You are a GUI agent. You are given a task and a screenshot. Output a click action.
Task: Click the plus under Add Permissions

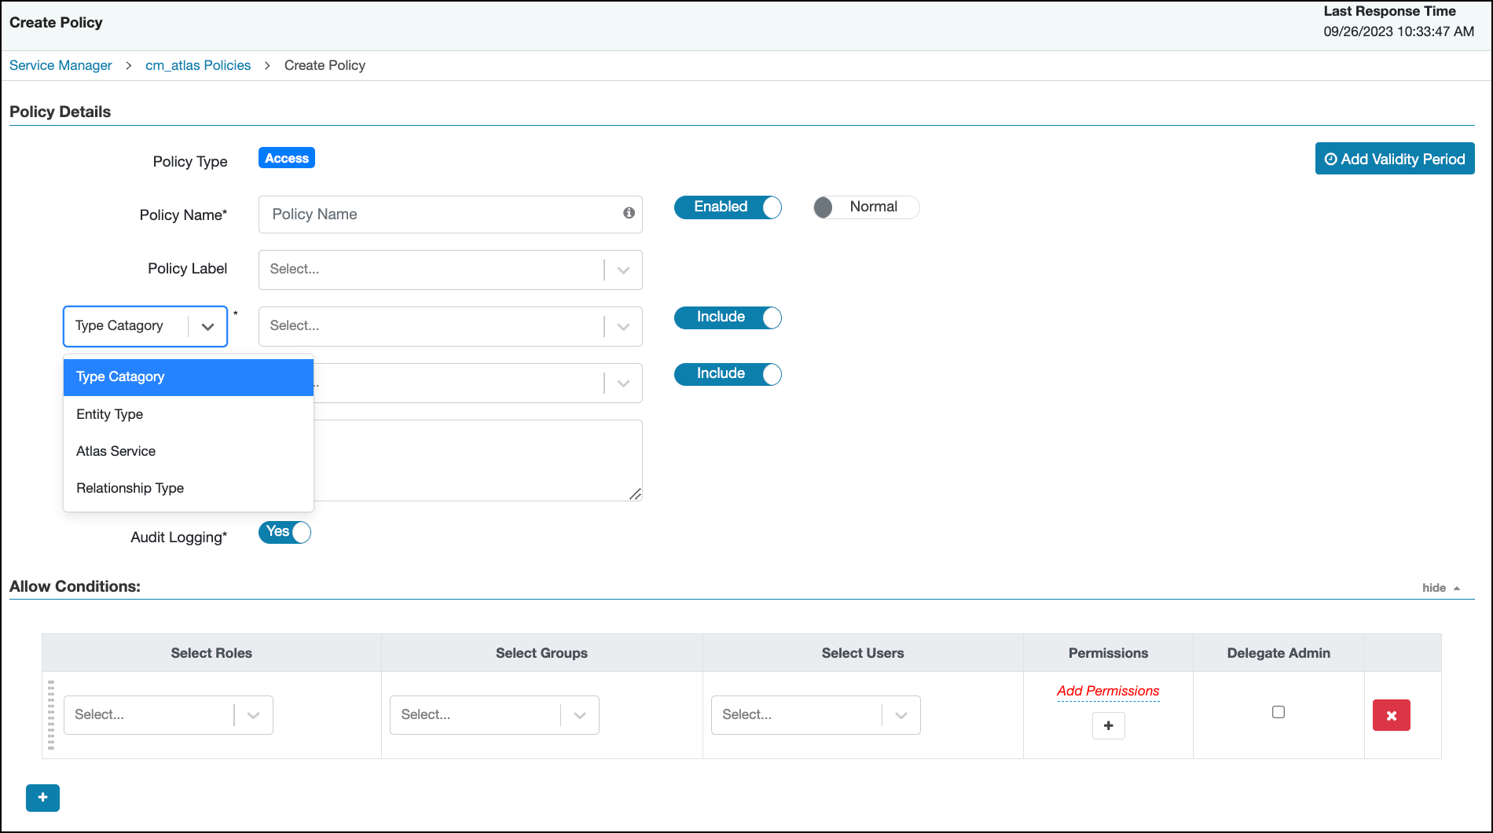click(x=1108, y=725)
